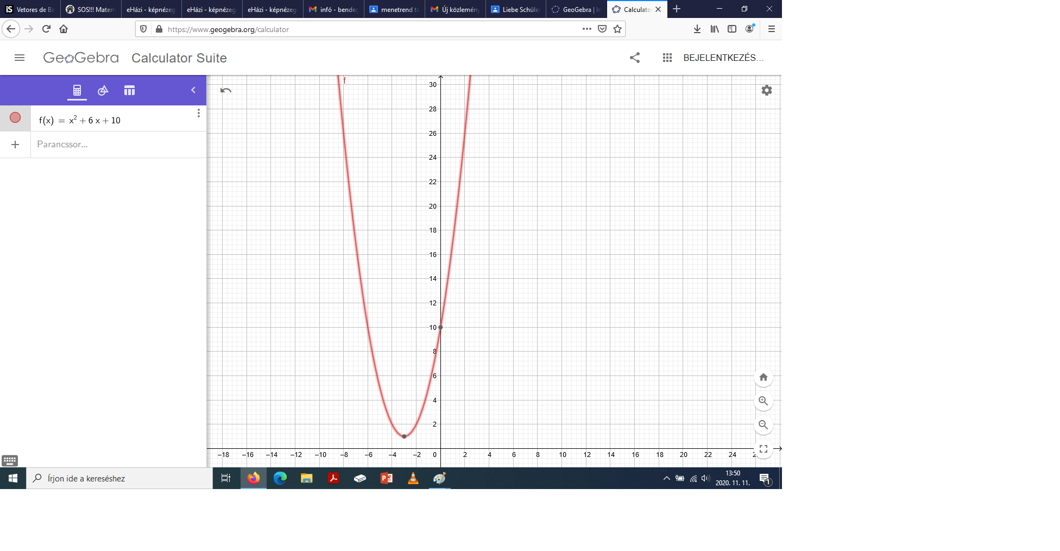
Task: Open the Table of values tab
Action: (x=129, y=91)
